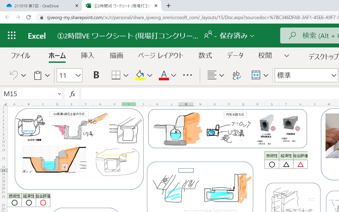Viewport: 339px width, 212px height.
Task: Click the Paste clipboard icon
Action: pos(38,75)
